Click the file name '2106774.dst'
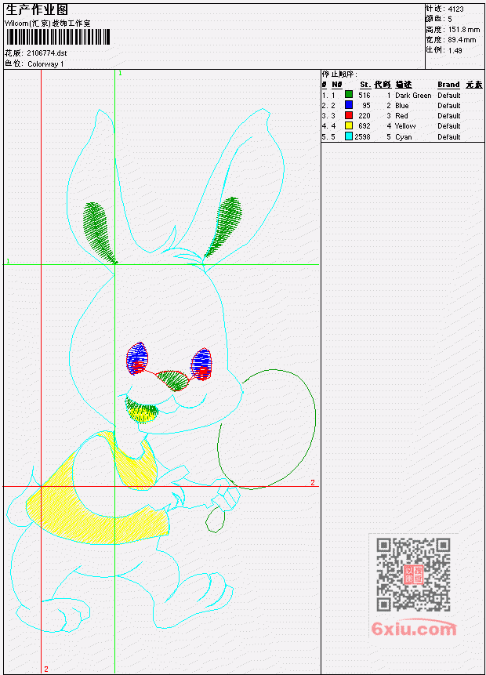Screen dimensions: 486x675 tap(47, 53)
